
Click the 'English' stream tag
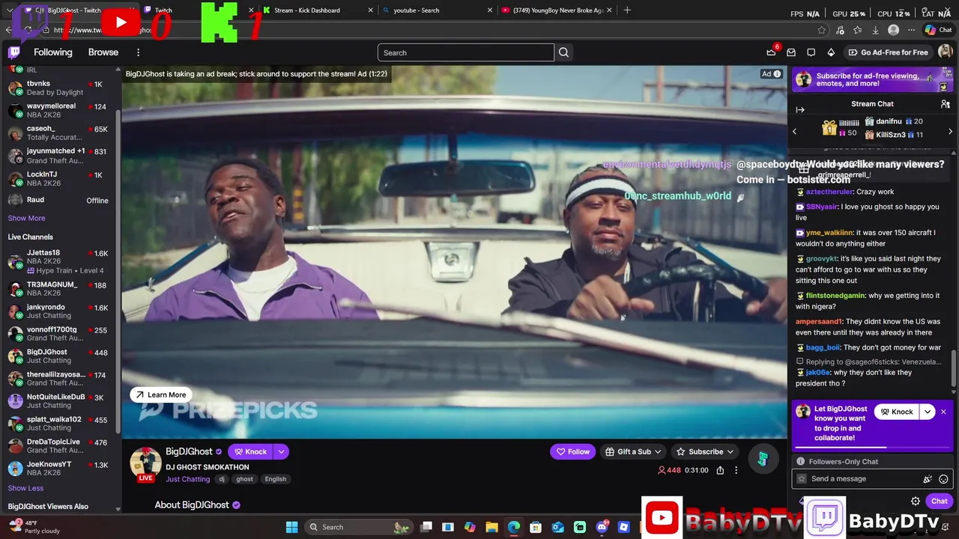tap(275, 479)
